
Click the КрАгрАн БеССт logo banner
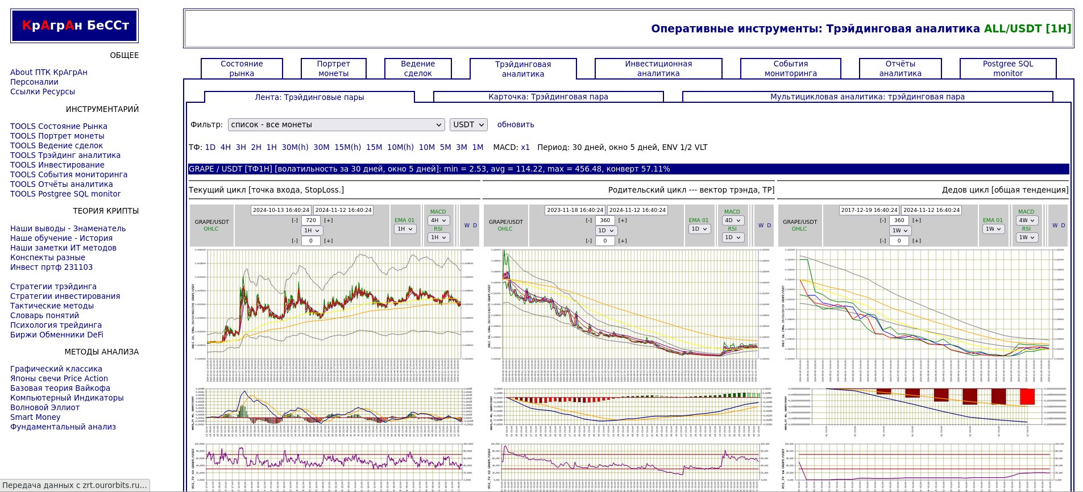74,26
